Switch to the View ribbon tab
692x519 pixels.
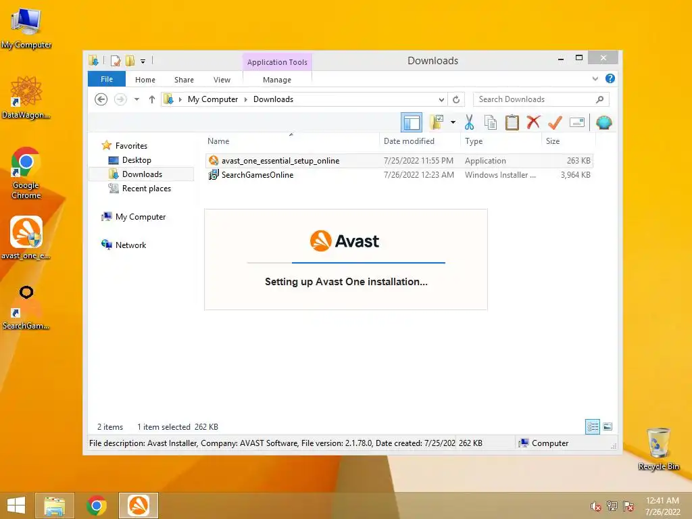tap(222, 80)
